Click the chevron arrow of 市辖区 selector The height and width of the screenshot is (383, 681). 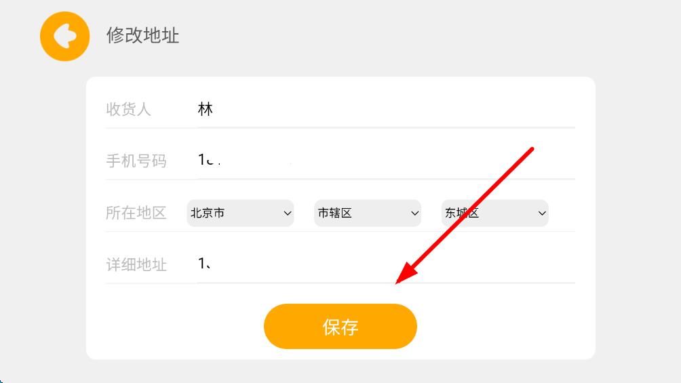click(414, 213)
